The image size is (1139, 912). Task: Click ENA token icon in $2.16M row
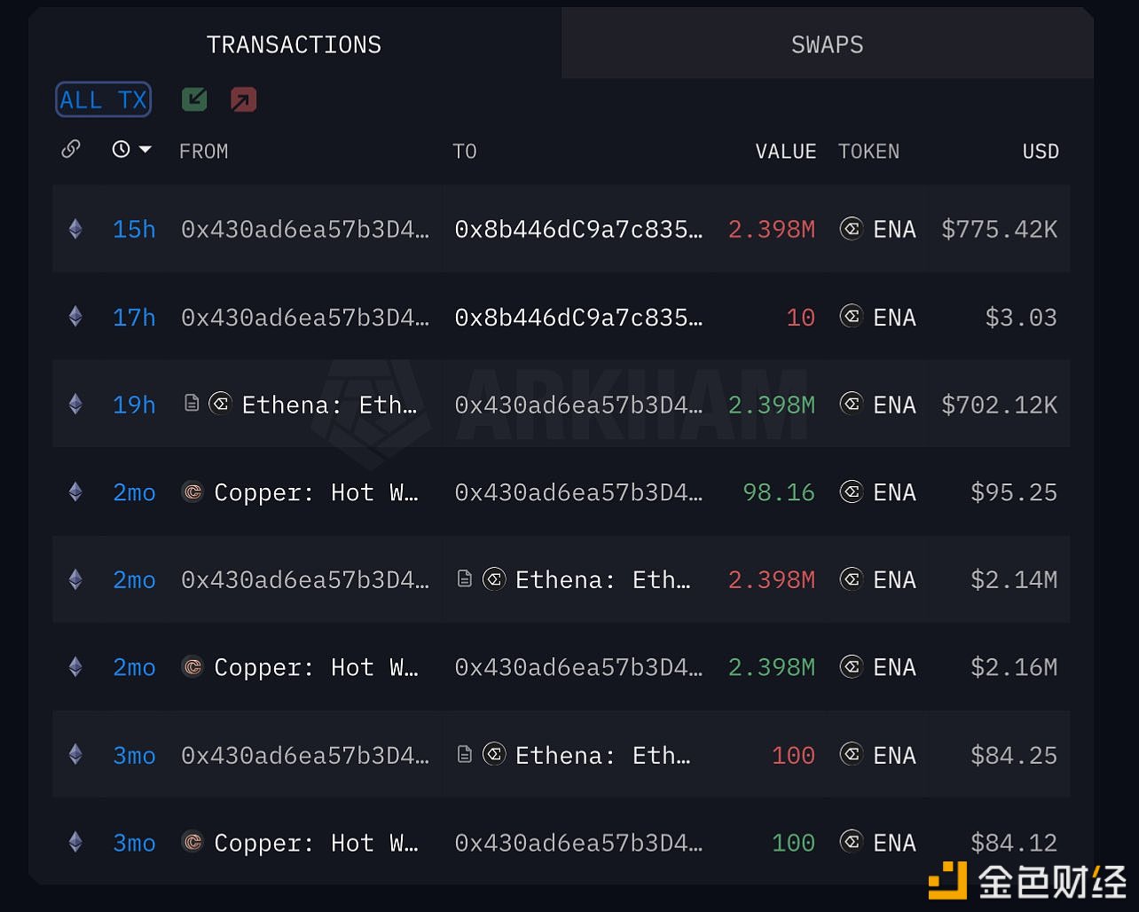point(852,666)
